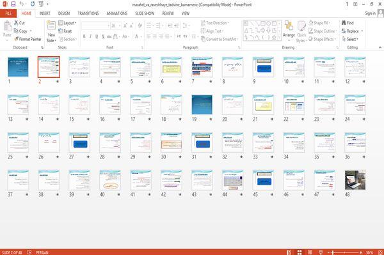Click Sign in link

point(370,13)
